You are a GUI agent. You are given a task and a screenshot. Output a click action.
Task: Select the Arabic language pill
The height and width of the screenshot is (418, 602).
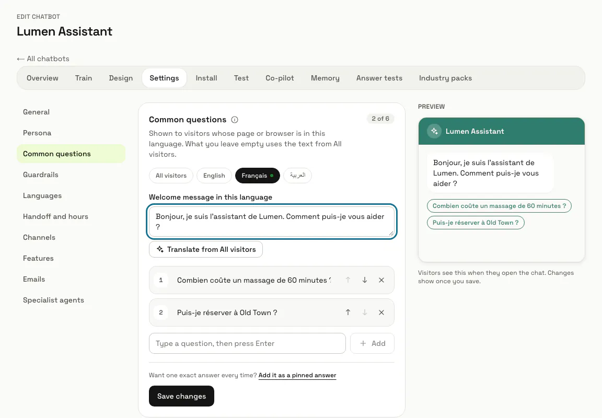(297, 176)
